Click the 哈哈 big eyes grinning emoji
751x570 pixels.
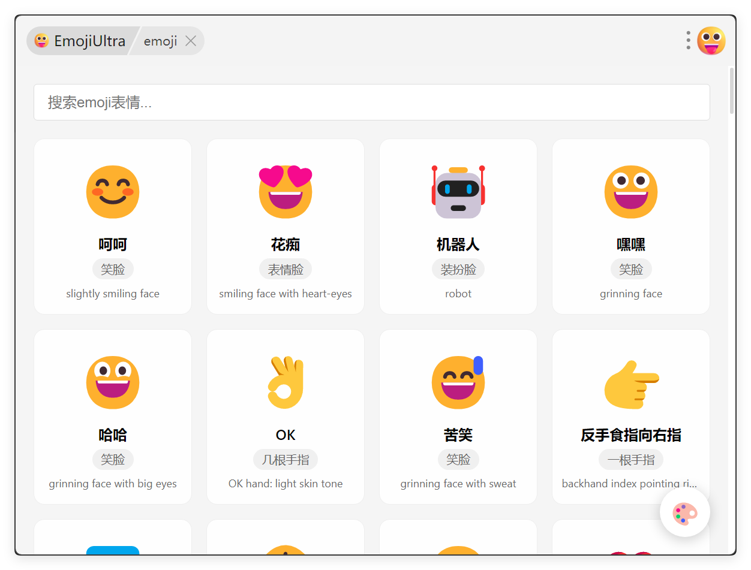[x=113, y=382]
